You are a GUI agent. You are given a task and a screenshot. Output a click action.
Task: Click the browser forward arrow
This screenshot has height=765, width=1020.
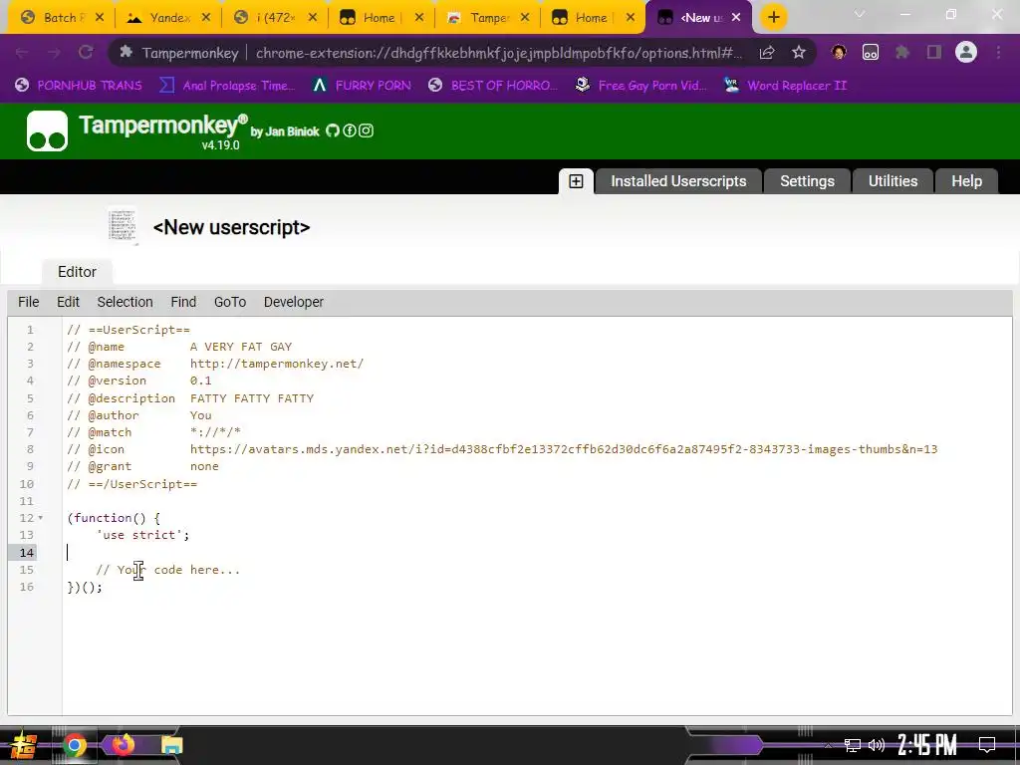pyautogui.click(x=54, y=53)
